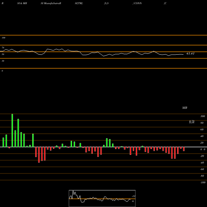
Task: Click the RSI value label 41.41
Action: pos(190,54)
